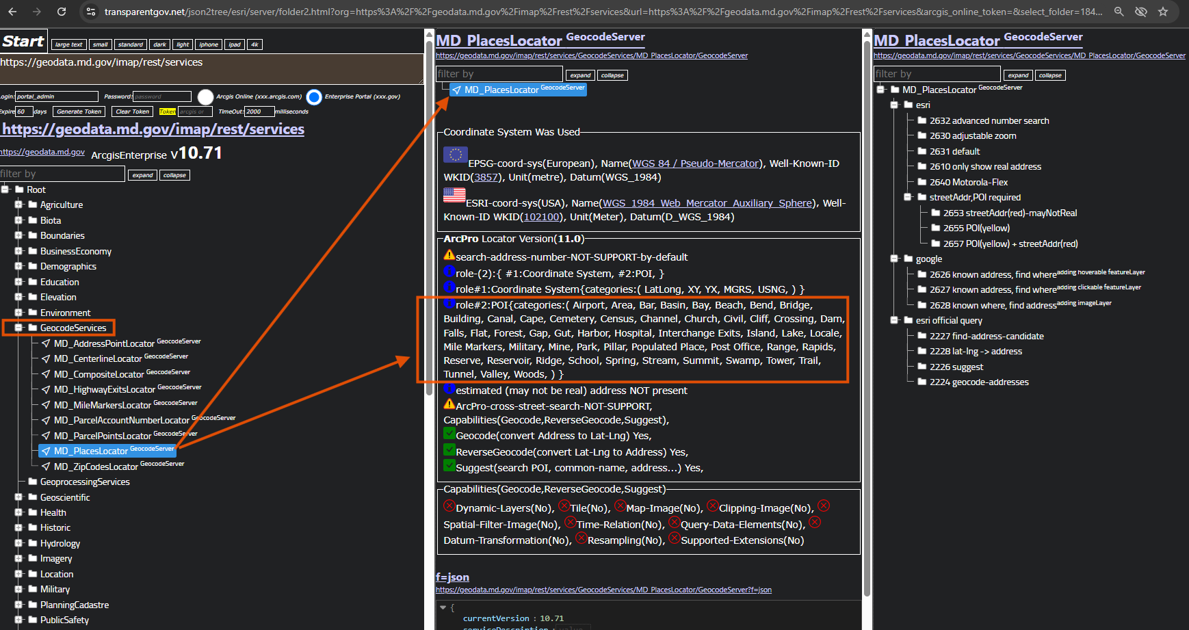Screen dimensions: 1189x630
Task: Select MD_CompositeLocator in the services tree
Action: [99, 374]
